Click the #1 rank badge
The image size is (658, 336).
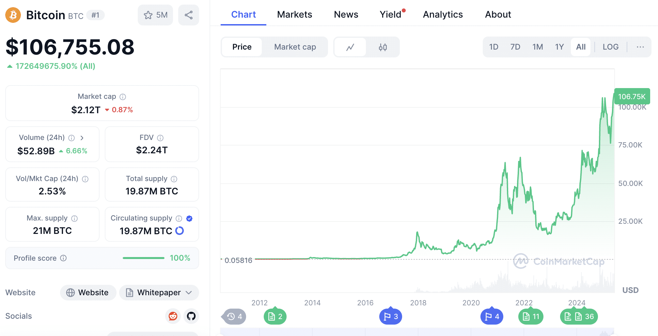(x=95, y=15)
